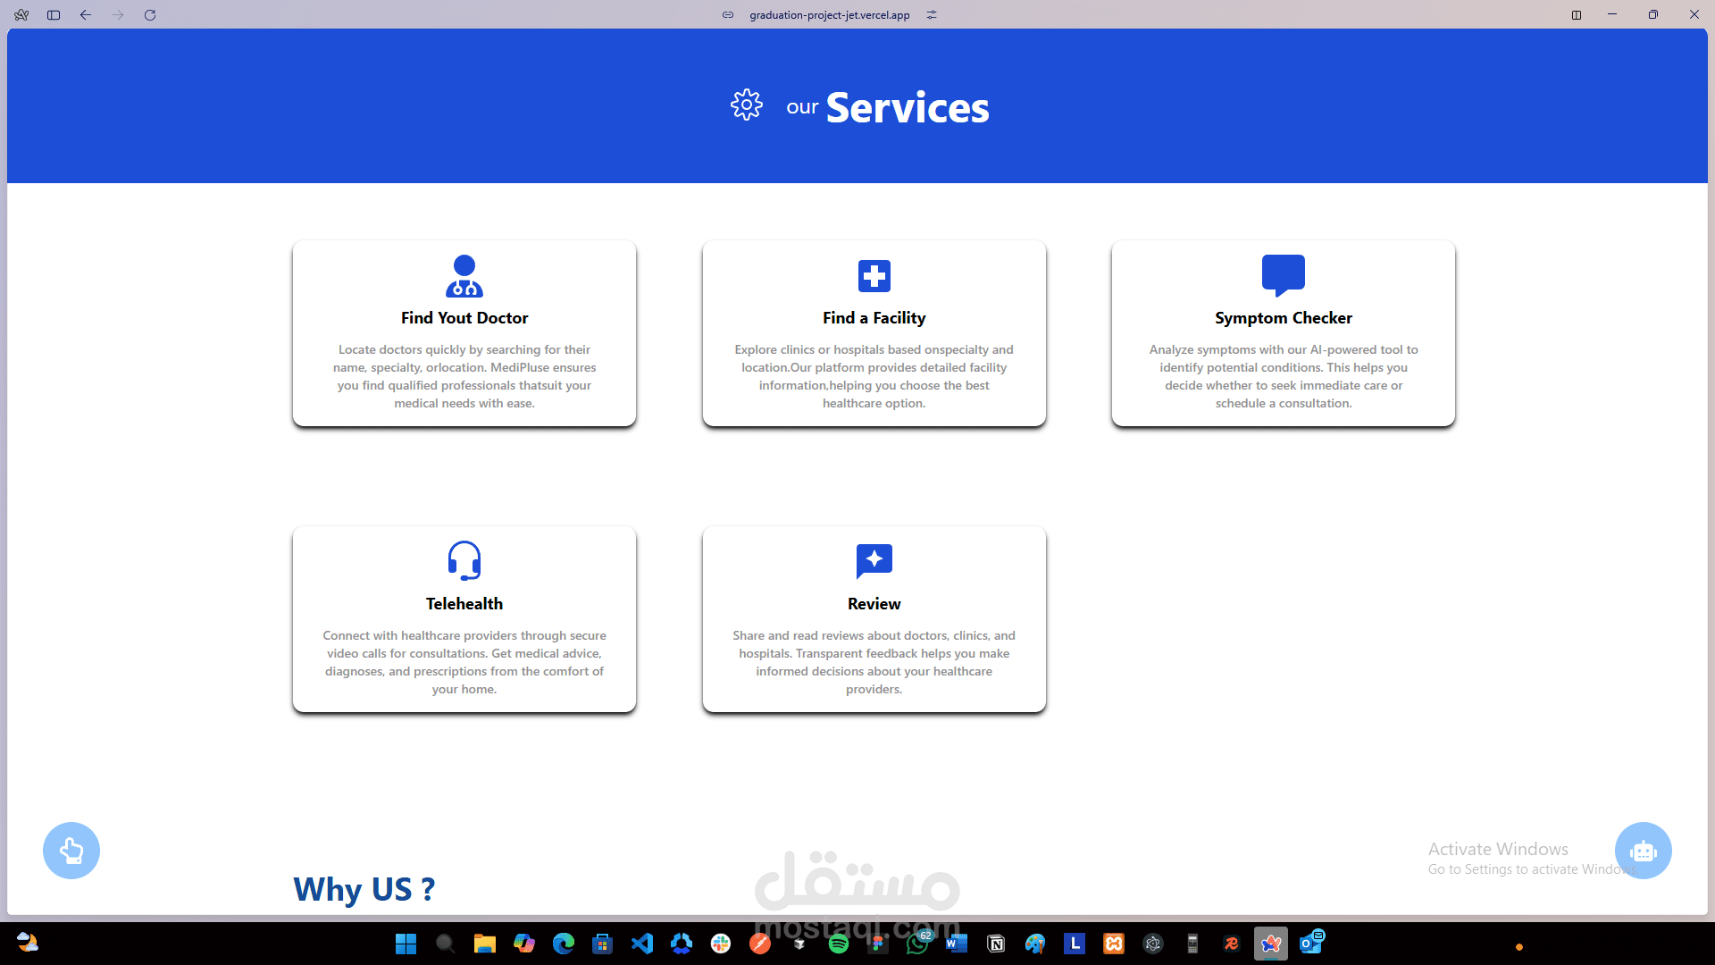Image resolution: width=1715 pixels, height=965 pixels.
Task: Open XAMPP from the taskbar
Action: pos(1114,944)
